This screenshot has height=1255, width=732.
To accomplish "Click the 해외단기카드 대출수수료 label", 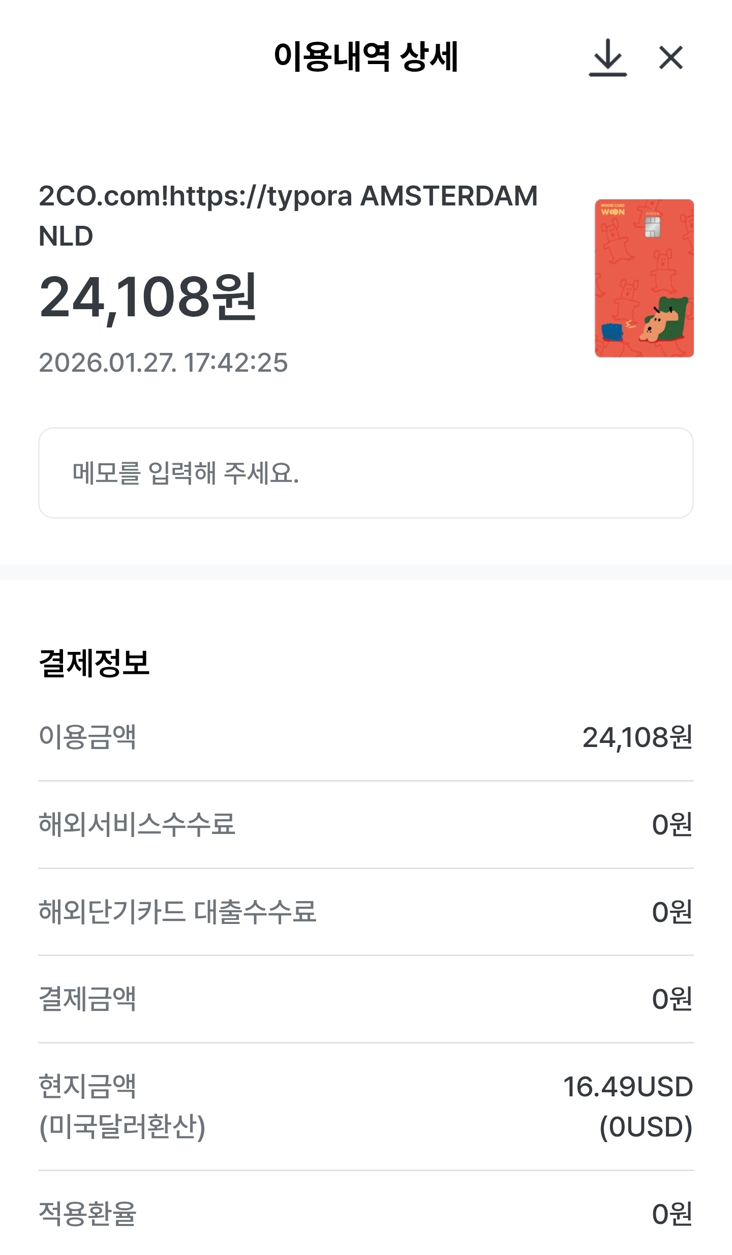I will (x=177, y=912).
